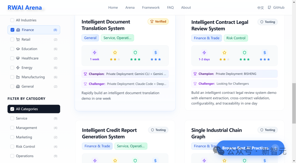Image resolution: width=296 pixels, height=163 pixels.
Task: Open the About nav item
Action: point(186,8)
